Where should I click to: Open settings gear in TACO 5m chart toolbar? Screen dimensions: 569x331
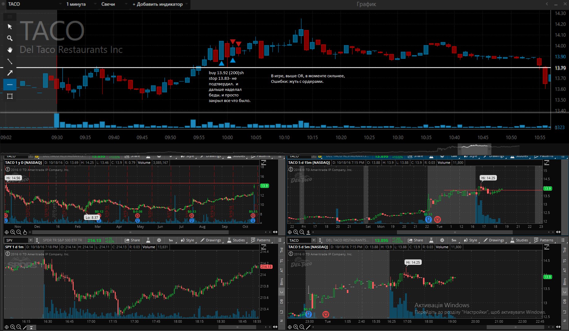click(x=442, y=240)
